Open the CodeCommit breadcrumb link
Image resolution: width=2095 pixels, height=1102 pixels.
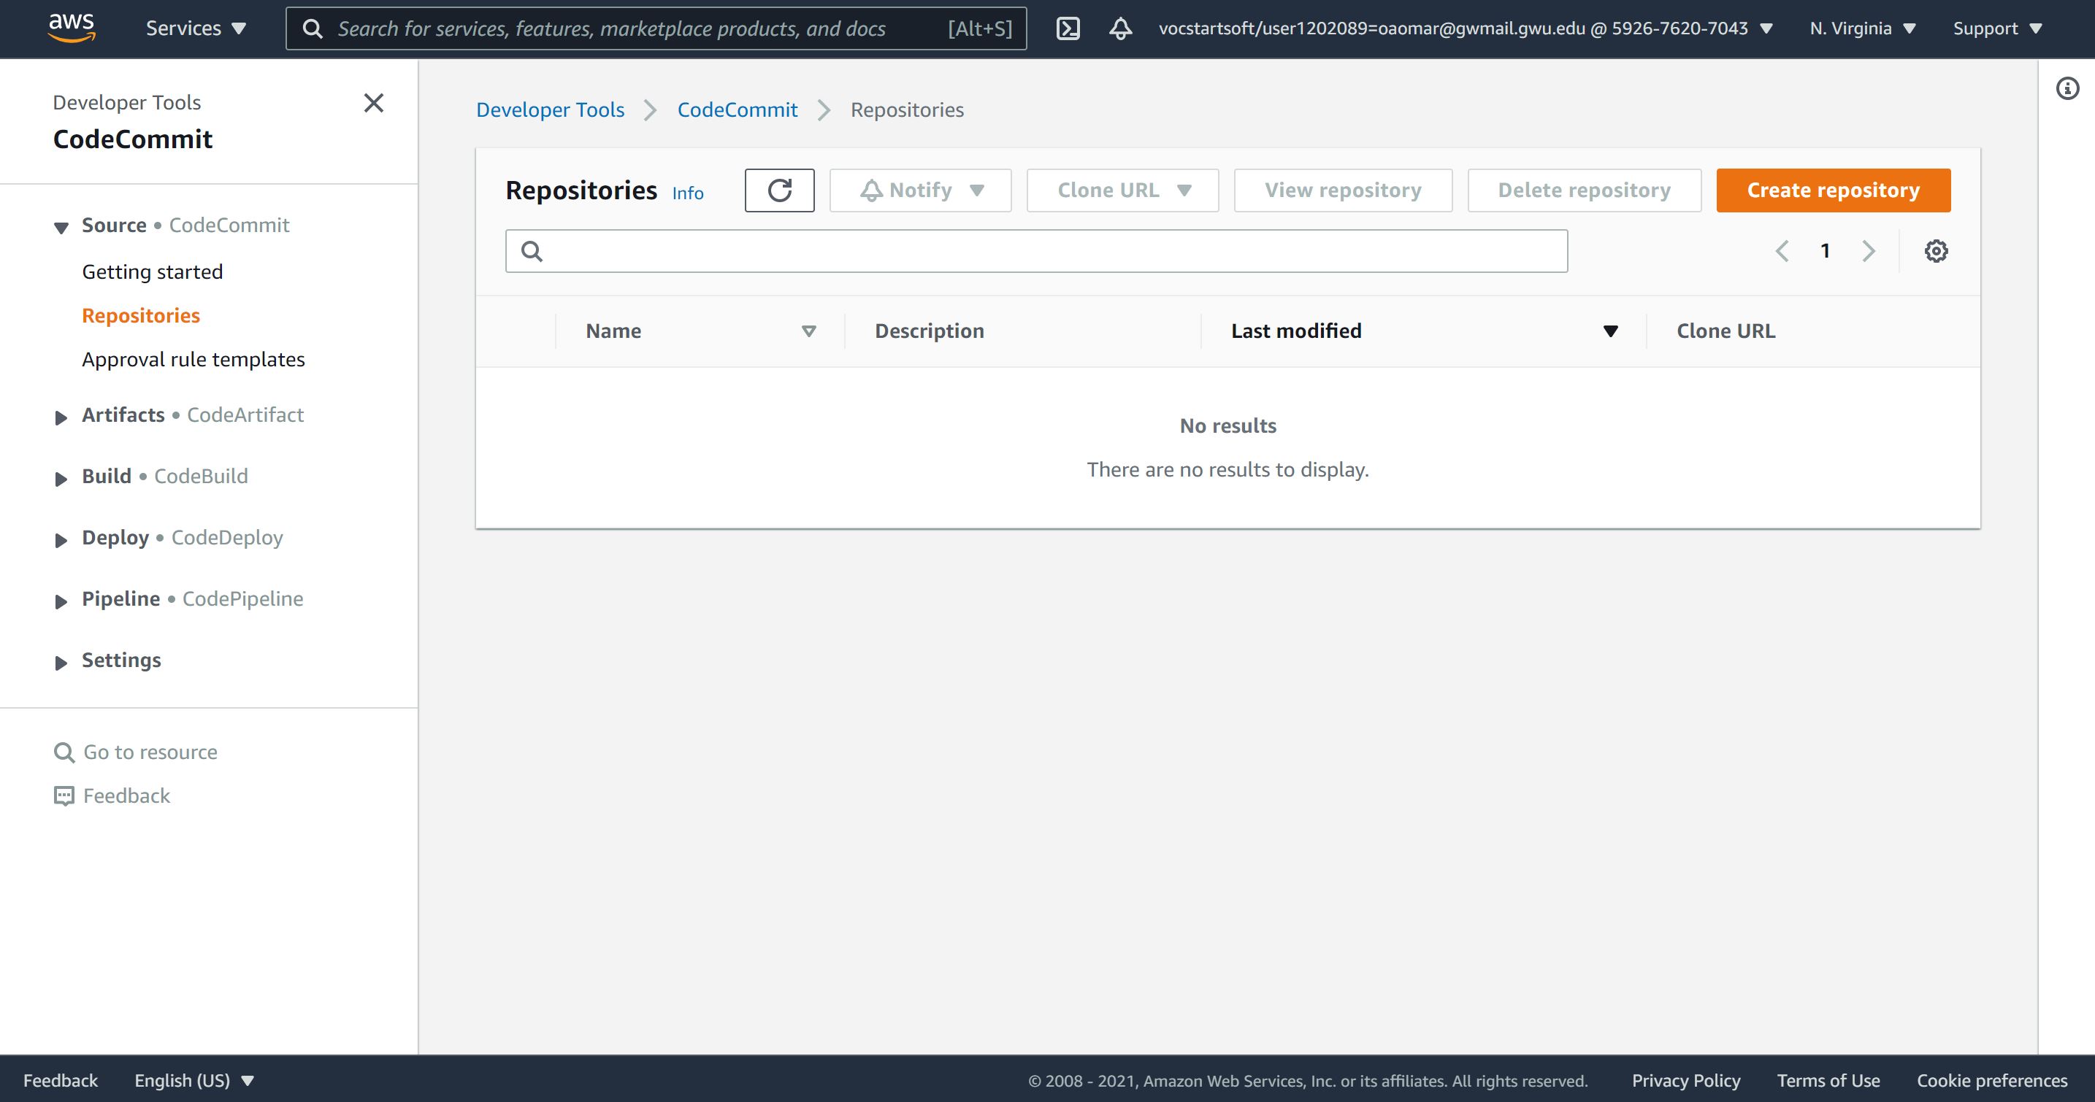click(737, 109)
